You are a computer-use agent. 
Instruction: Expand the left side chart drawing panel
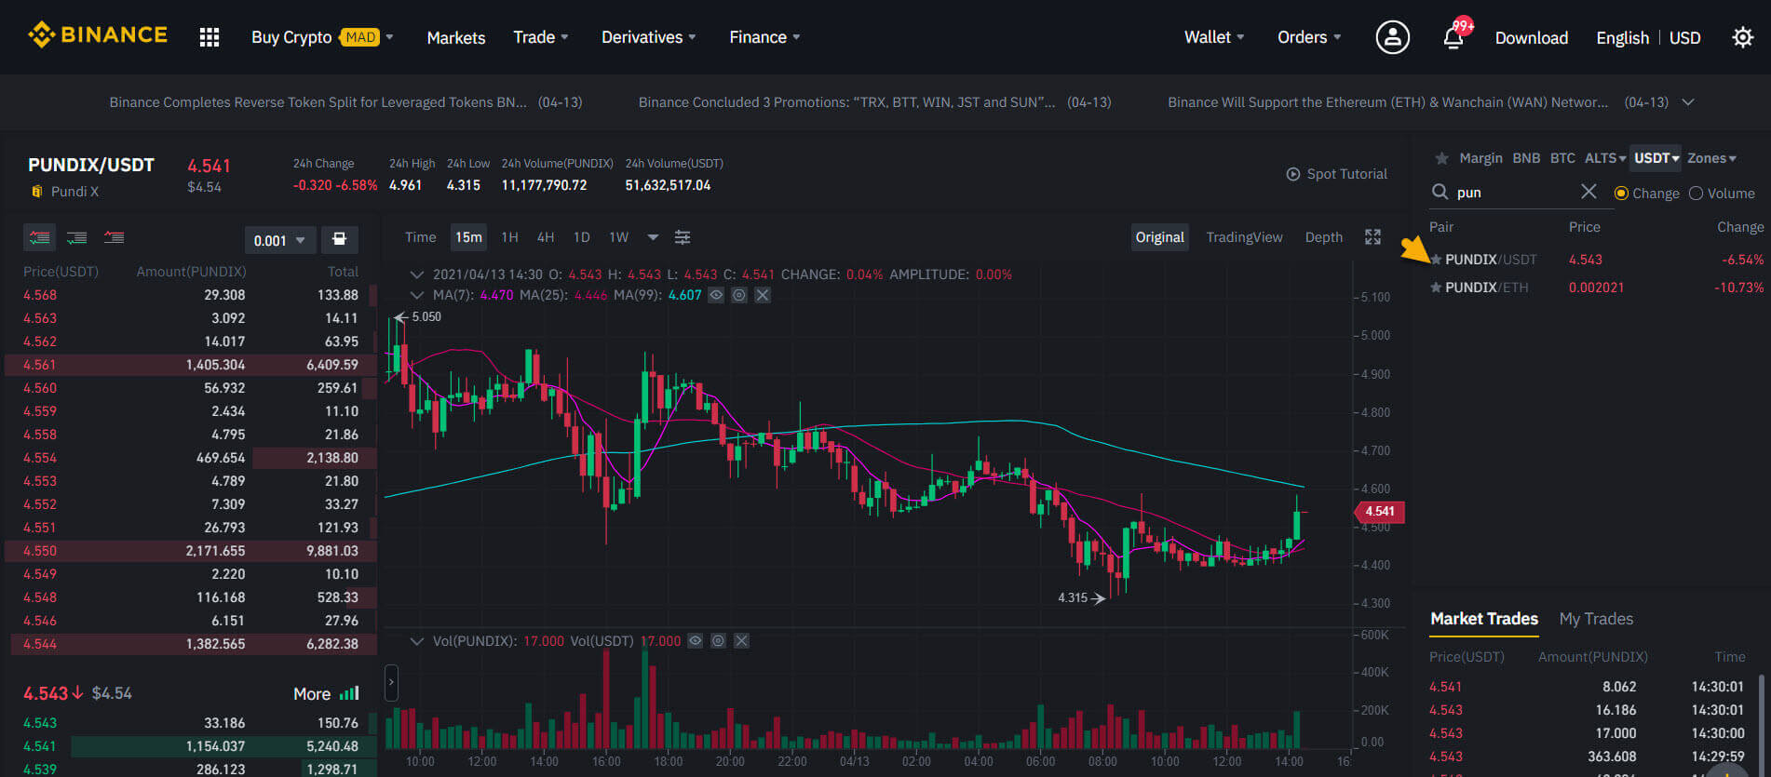click(x=391, y=683)
